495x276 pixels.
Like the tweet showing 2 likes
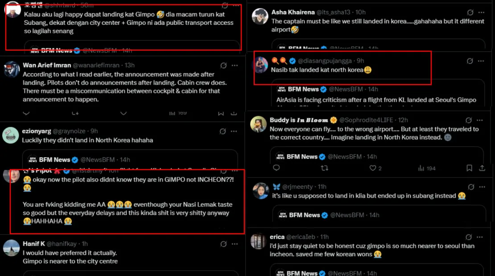pos(373,168)
